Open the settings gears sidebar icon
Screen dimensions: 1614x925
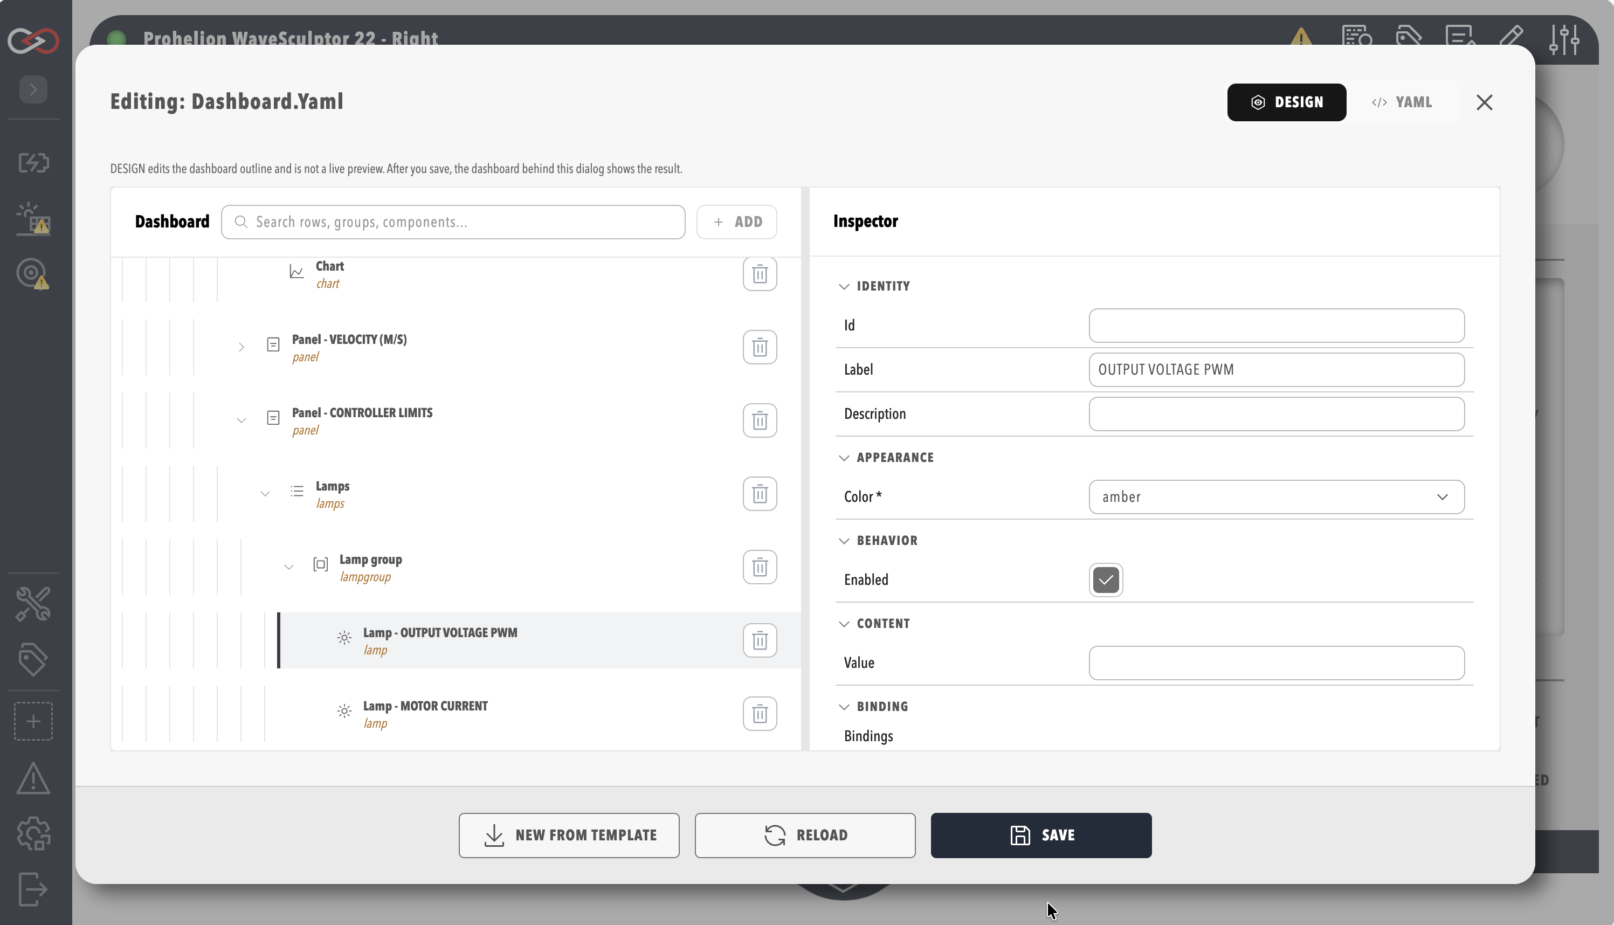[33, 833]
